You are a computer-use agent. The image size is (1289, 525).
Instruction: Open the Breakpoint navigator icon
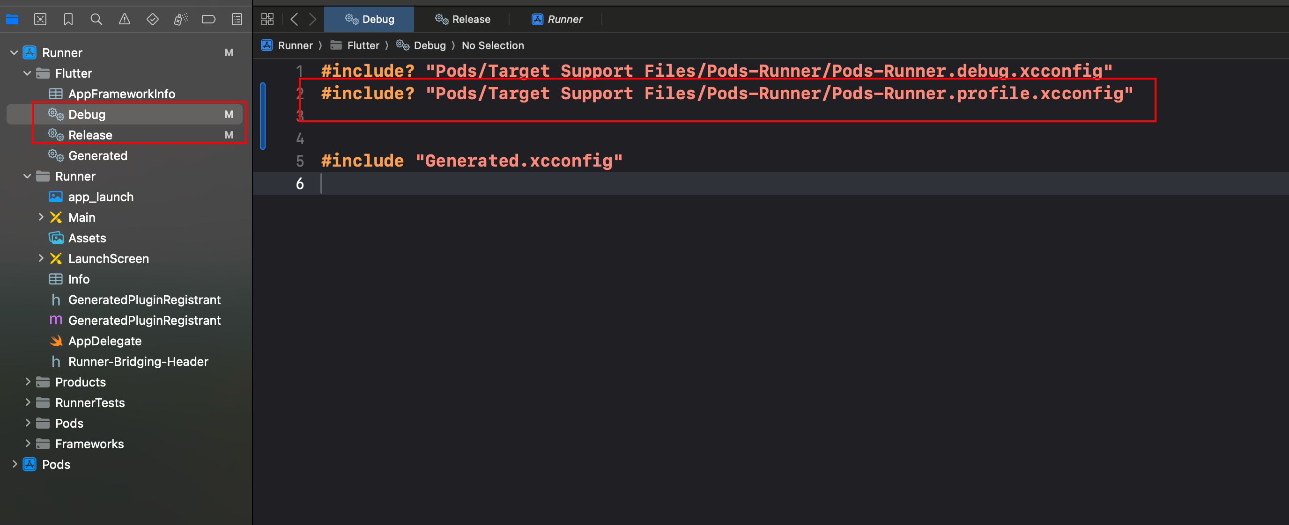[x=208, y=20]
